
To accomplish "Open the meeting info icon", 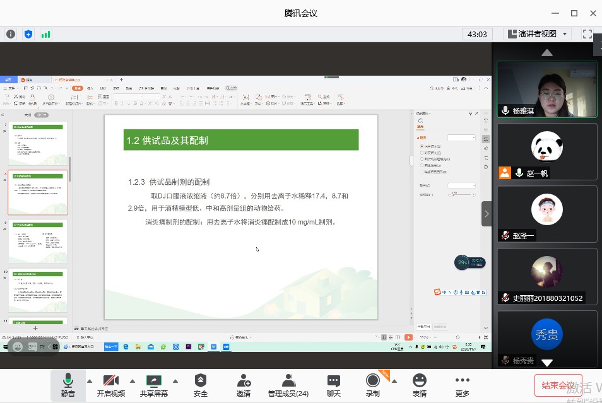I will [x=11, y=34].
